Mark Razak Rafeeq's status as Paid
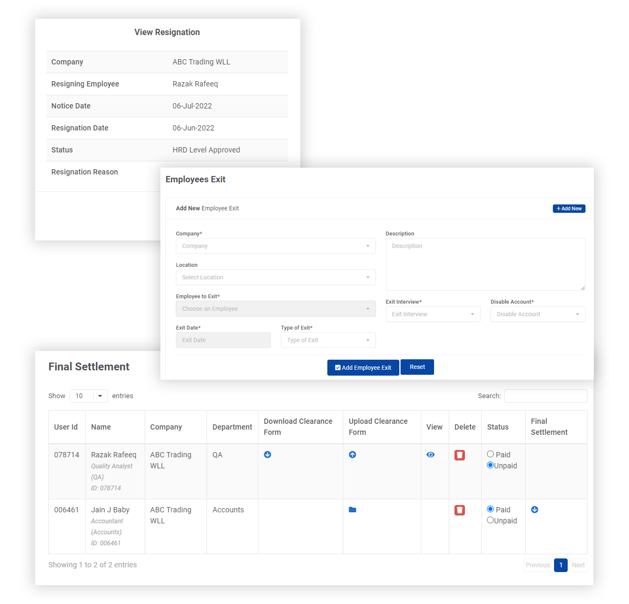Image resolution: width=629 pixels, height=604 pixels. (x=491, y=454)
